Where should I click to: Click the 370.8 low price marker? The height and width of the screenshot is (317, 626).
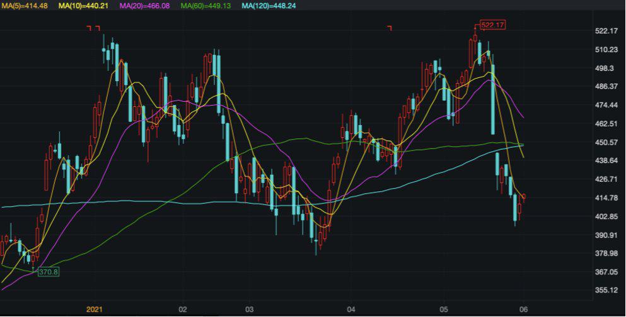coord(49,272)
